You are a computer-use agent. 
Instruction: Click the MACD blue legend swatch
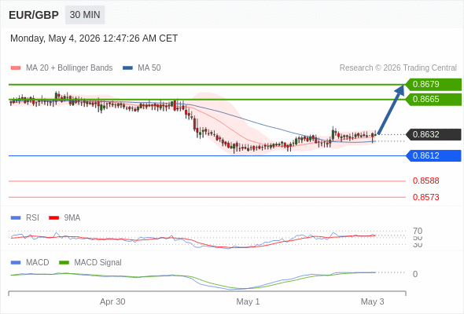pyautogui.click(x=16, y=263)
